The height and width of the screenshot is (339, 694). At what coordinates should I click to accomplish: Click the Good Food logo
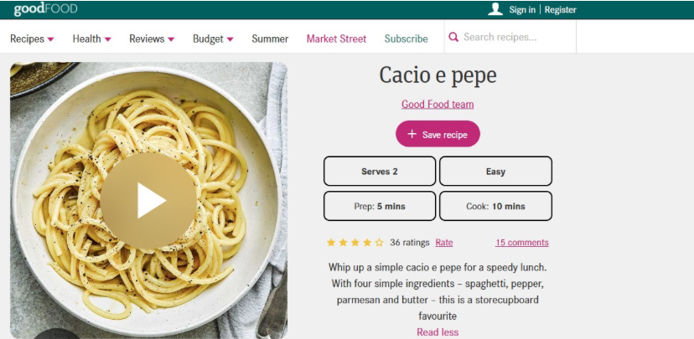(x=45, y=9)
